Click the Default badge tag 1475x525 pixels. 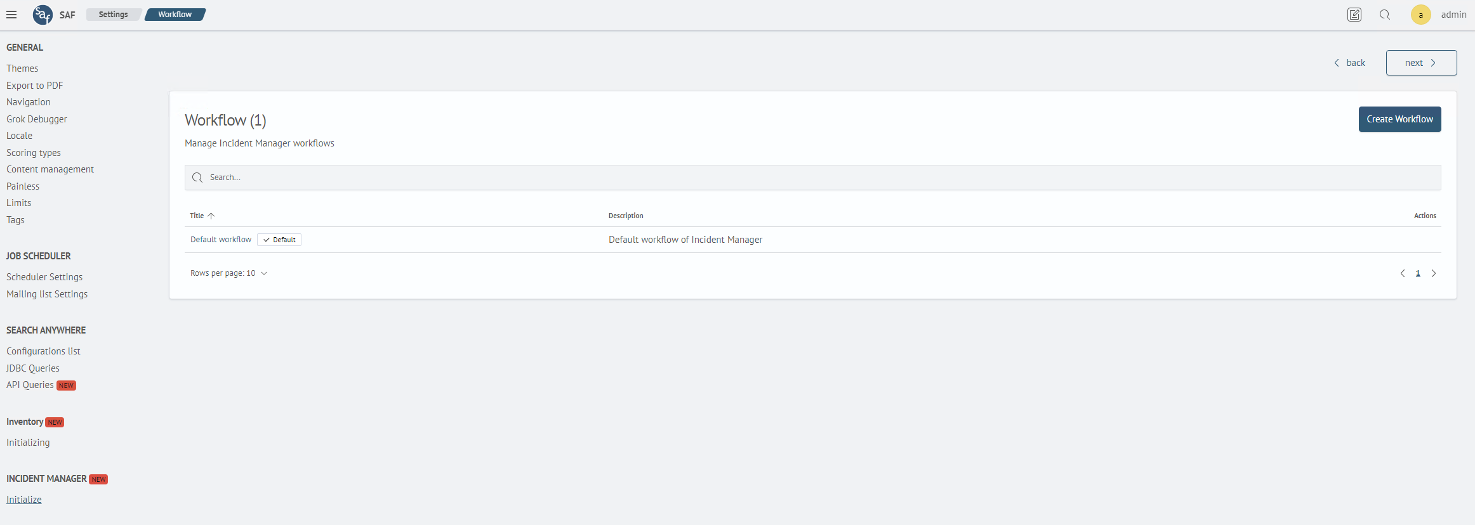pos(279,240)
